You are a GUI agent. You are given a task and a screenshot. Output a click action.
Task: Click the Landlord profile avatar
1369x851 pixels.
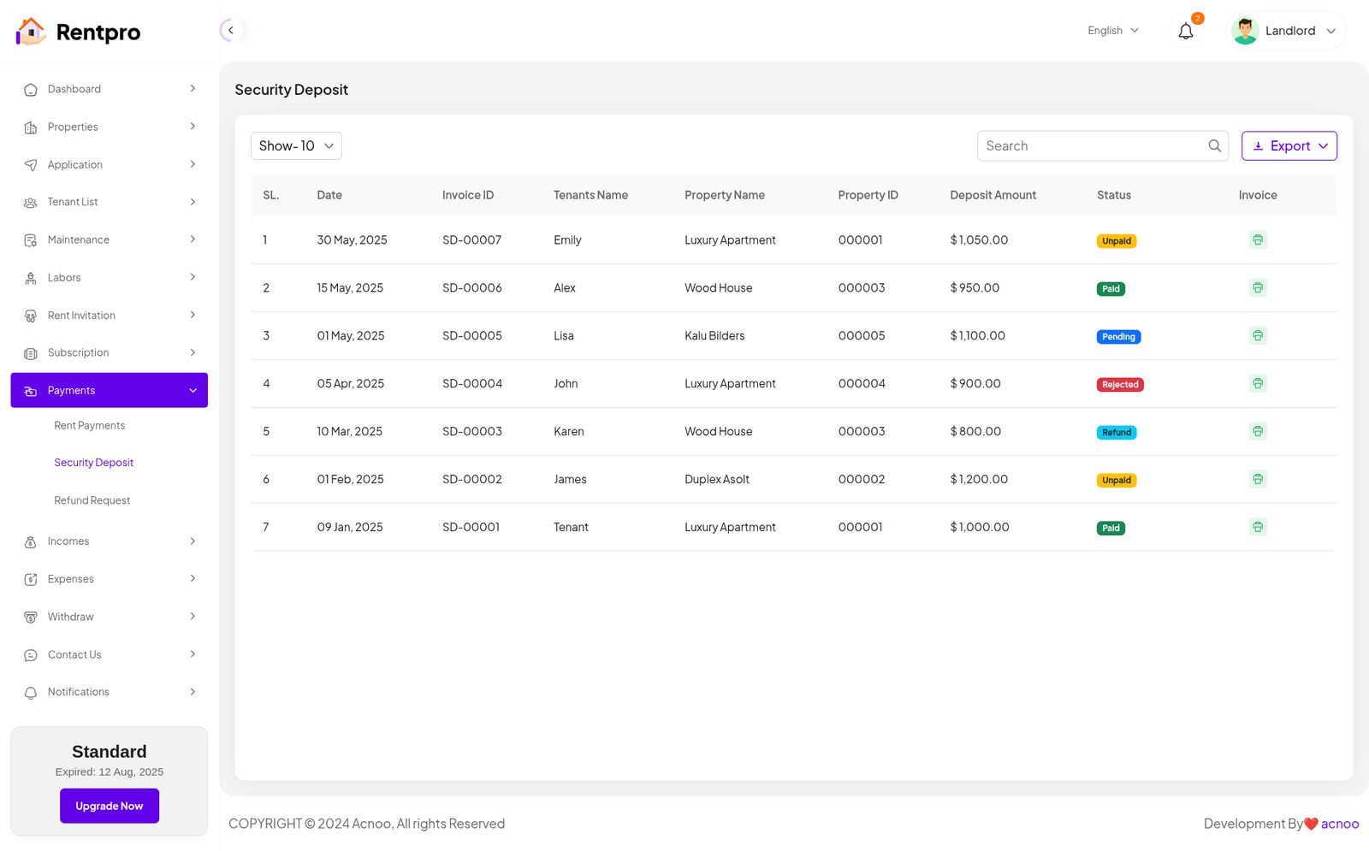[x=1245, y=31]
